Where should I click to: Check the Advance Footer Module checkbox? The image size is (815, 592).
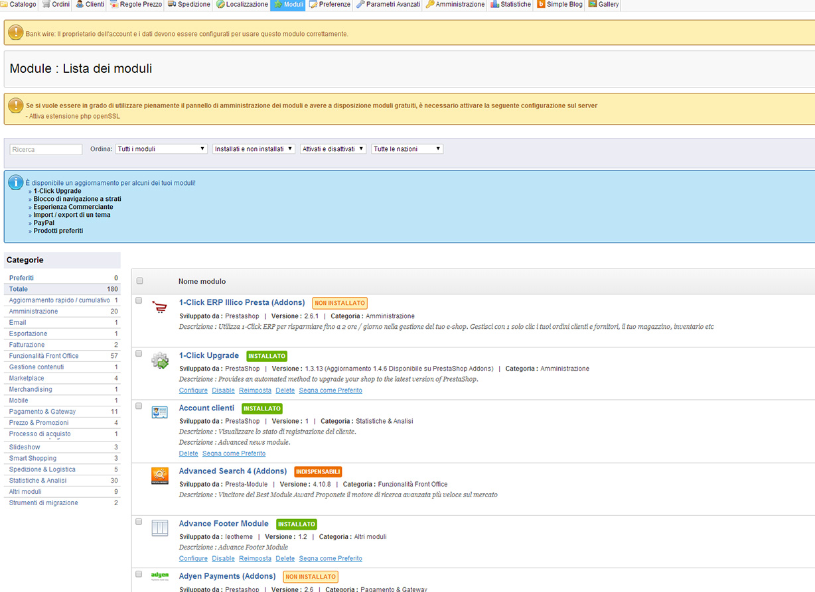(x=139, y=522)
